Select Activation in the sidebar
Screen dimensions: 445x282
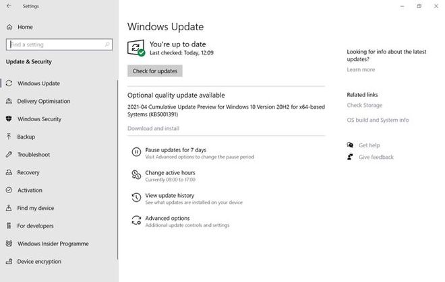[30, 190]
